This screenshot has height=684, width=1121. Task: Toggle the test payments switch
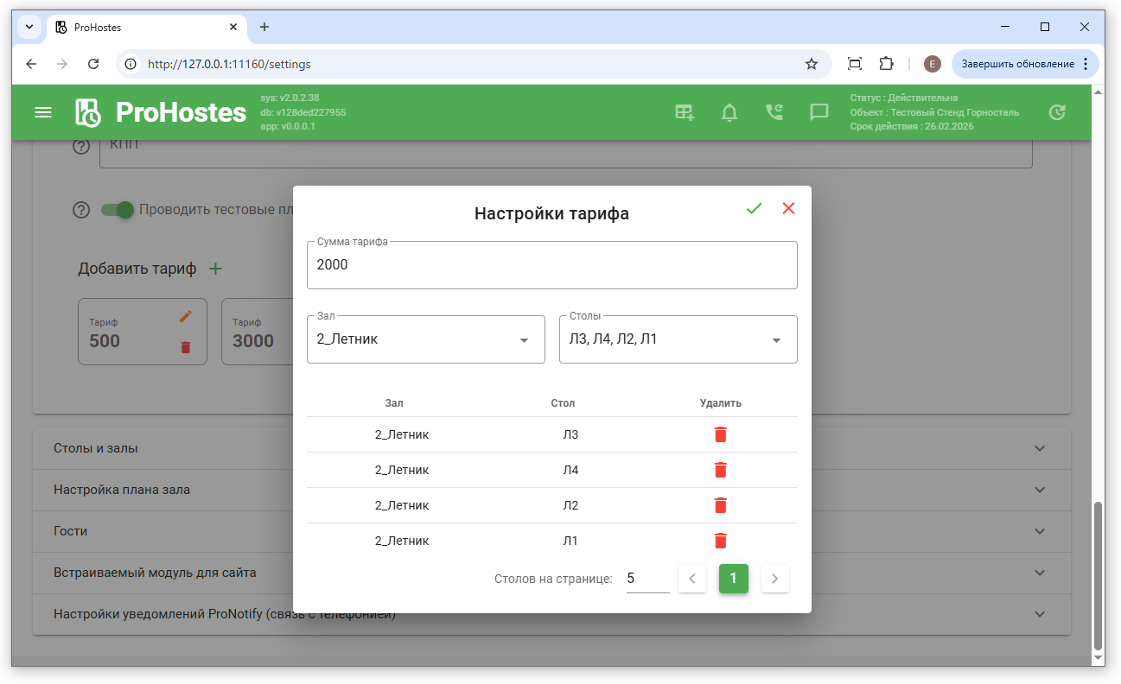click(118, 210)
